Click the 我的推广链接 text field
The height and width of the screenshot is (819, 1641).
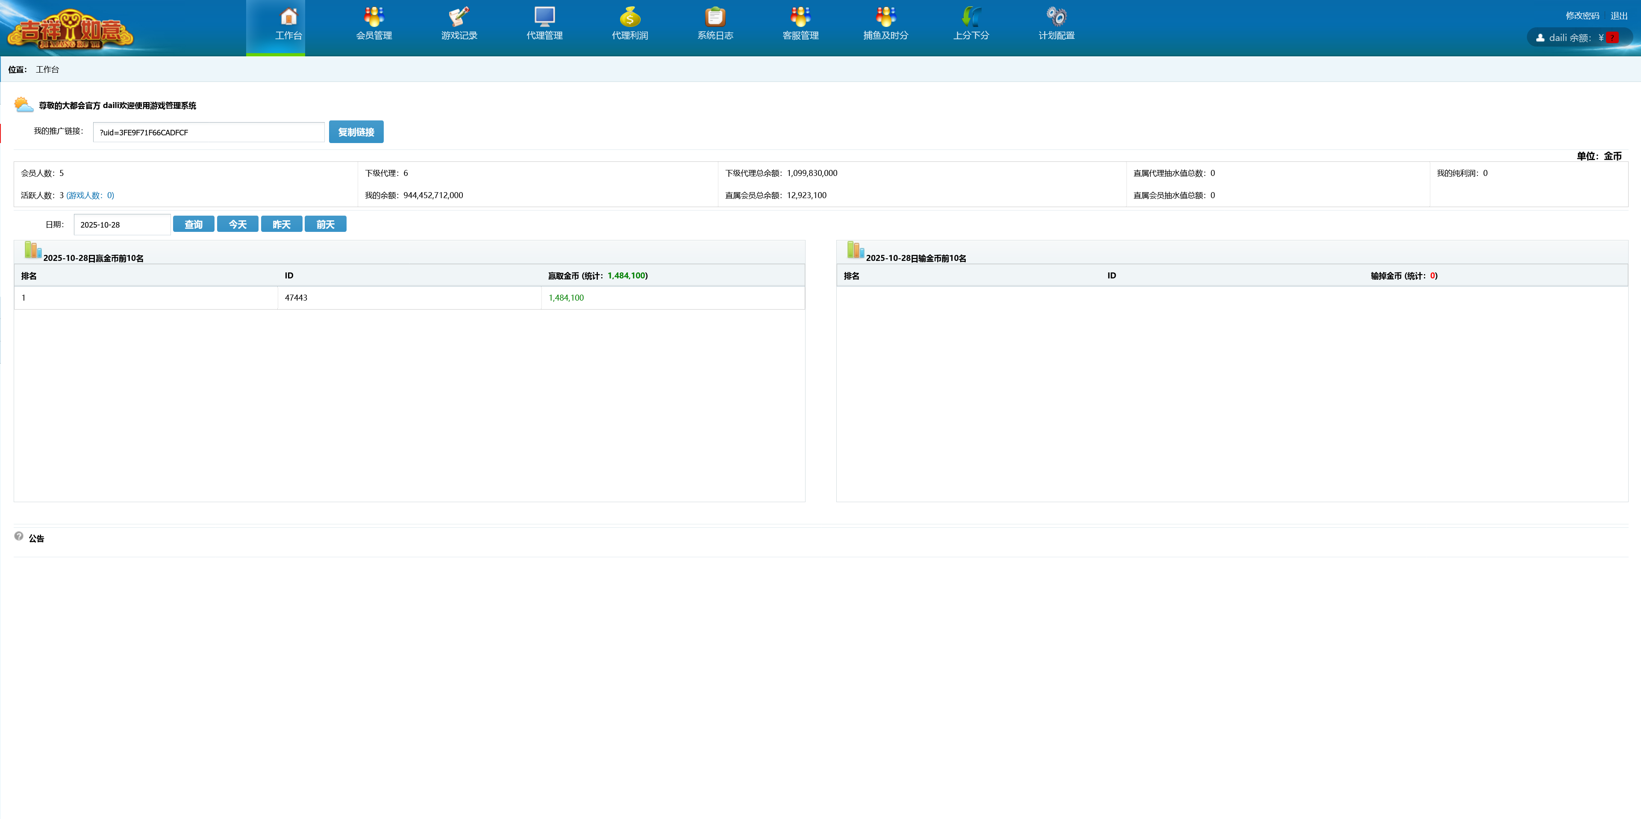coord(208,132)
